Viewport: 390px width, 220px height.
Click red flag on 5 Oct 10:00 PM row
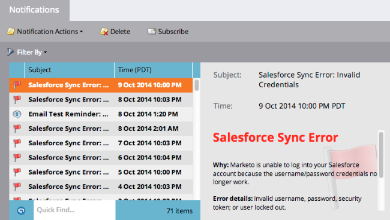coord(17,172)
